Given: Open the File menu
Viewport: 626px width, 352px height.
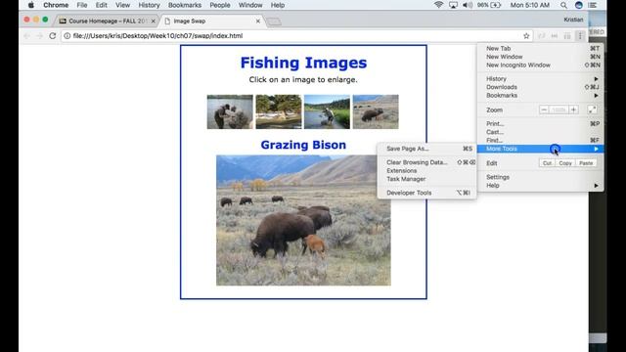Looking at the screenshot, I should pos(82,5).
